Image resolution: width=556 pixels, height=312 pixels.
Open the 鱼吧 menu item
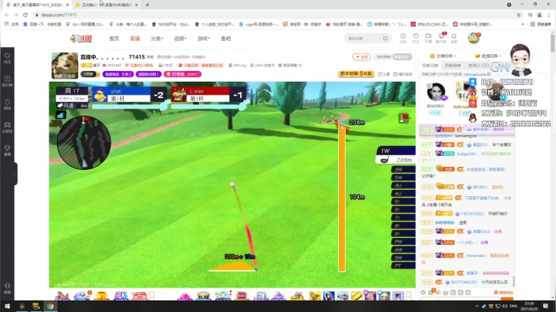click(x=225, y=39)
